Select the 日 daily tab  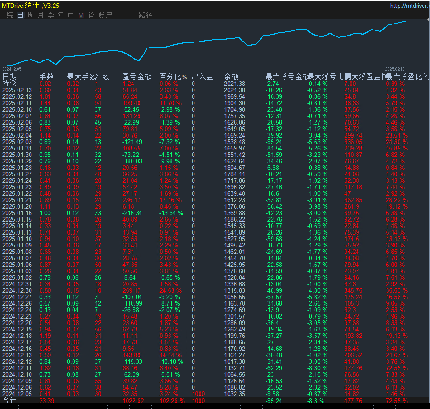[x=20, y=15]
